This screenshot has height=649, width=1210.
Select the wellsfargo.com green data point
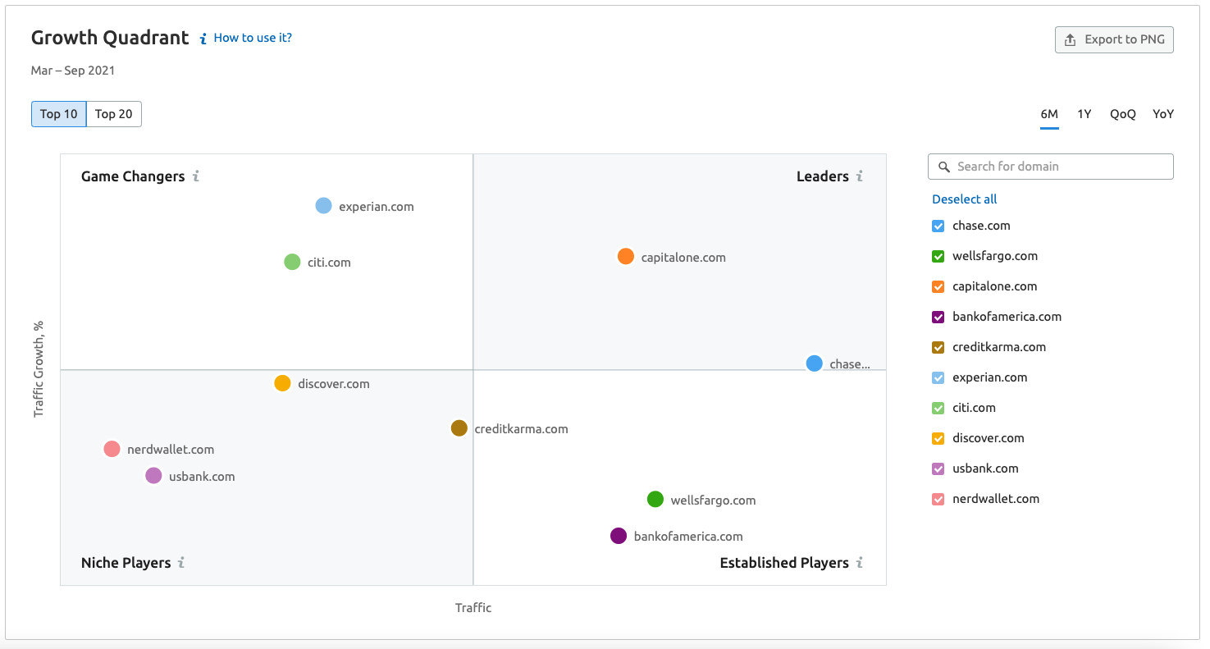655,499
